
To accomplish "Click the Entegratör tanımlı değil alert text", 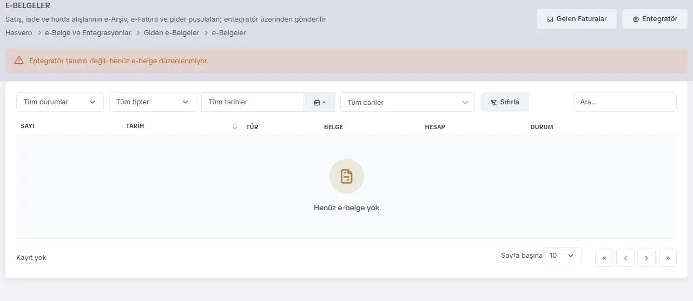I will (118, 61).
